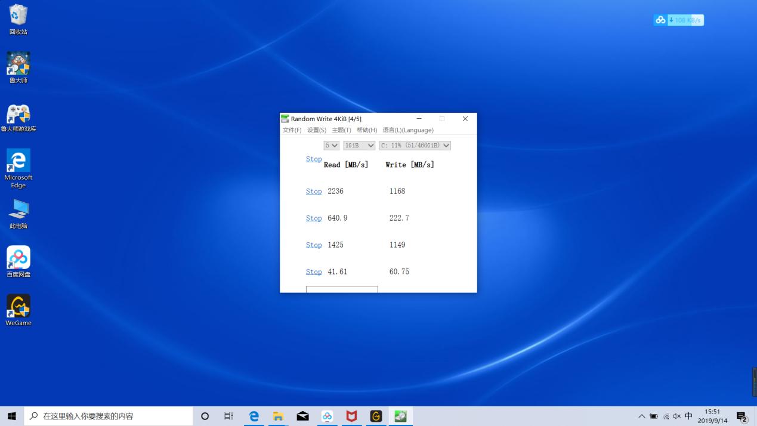Click the Windows taskbar search box
This screenshot has height=426, width=757.
[107, 416]
